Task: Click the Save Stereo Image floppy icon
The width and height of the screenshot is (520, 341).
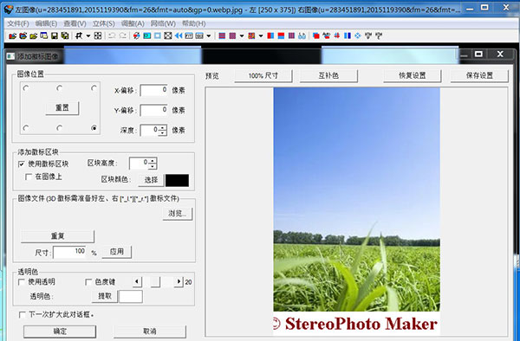Action: point(55,35)
